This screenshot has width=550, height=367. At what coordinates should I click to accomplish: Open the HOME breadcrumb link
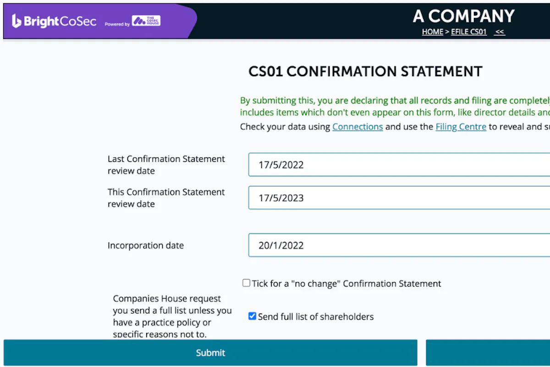433,32
